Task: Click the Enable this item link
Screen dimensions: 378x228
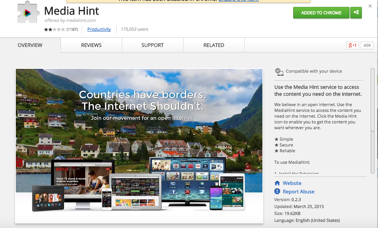Action: click(x=239, y=1)
